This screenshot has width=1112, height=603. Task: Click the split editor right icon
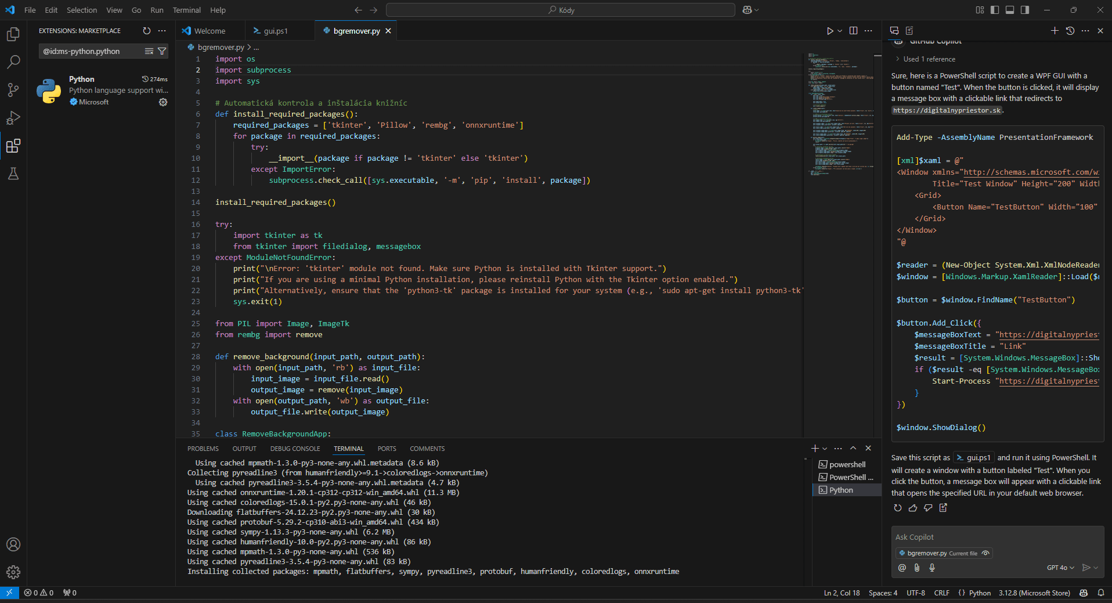click(x=853, y=31)
